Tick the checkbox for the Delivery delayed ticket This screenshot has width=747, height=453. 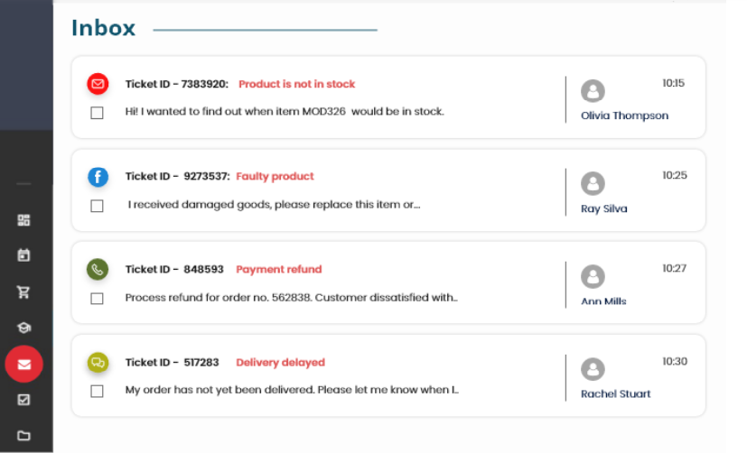pos(97,391)
